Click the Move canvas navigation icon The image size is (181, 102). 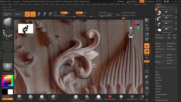coord(147,77)
